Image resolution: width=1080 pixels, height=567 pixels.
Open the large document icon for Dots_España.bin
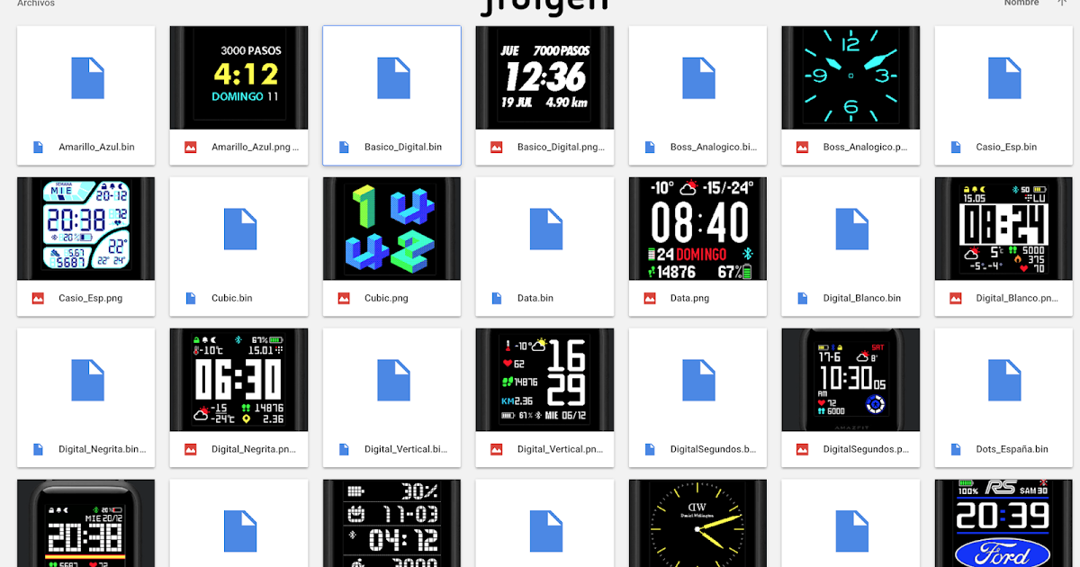pos(1005,380)
